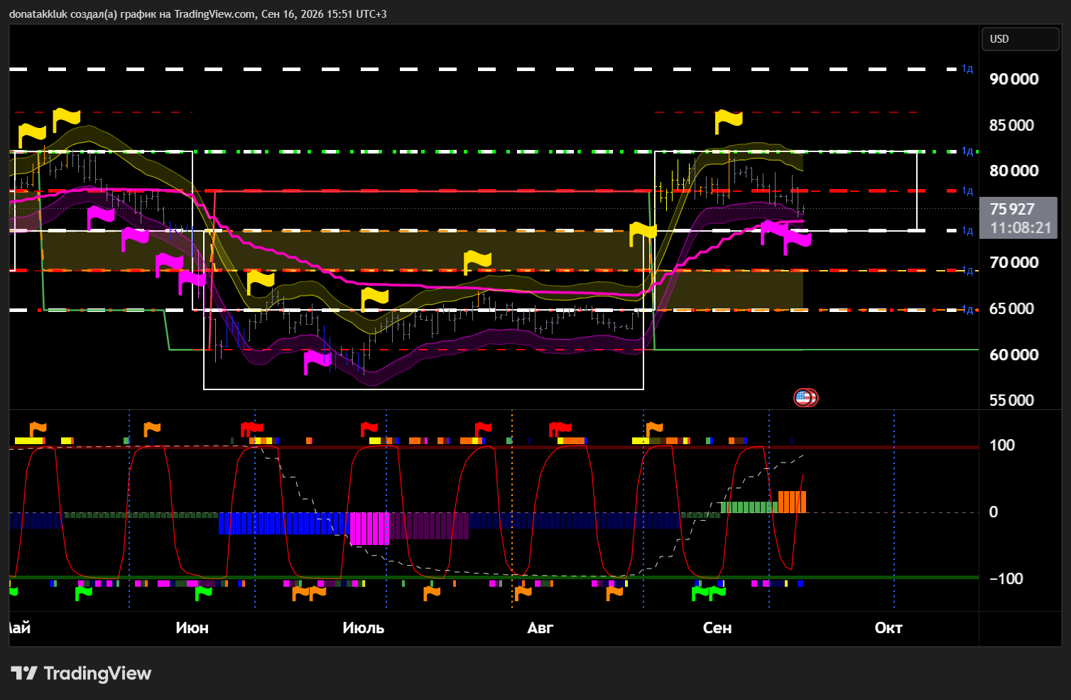Click the 1д label beside the 65 000 line
Image resolution: width=1071 pixels, height=700 pixels.
(x=967, y=310)
